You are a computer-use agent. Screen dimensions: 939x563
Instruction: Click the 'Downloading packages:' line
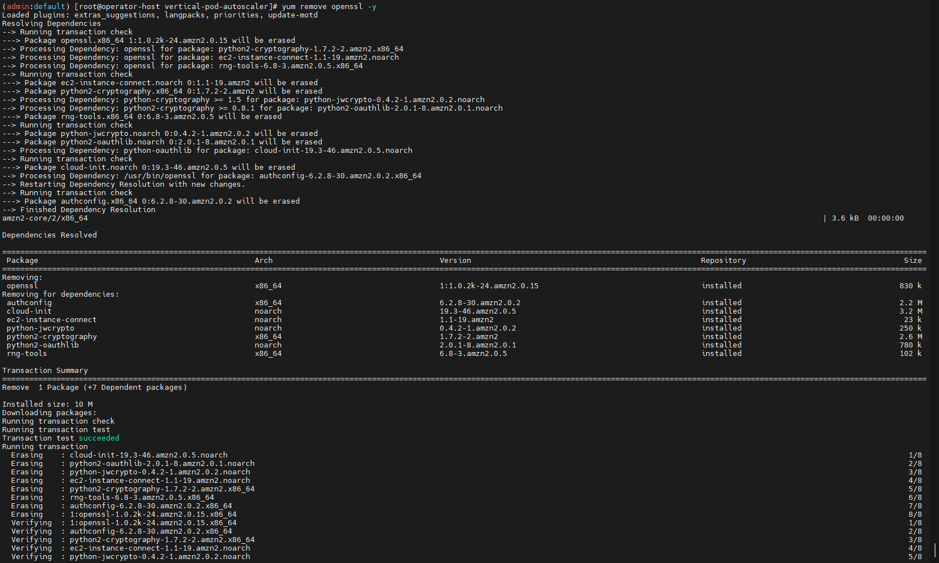tap(50, 413)
